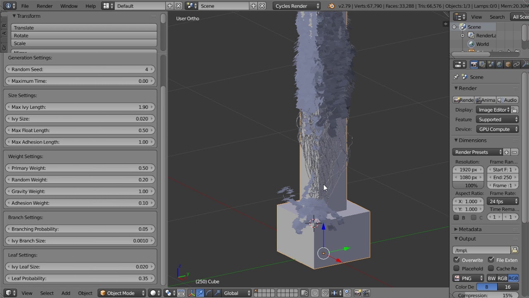Open the Feature Set Supported dropdown
The image size is (529, 298).
pyautogui.click(x=498, y=120)
